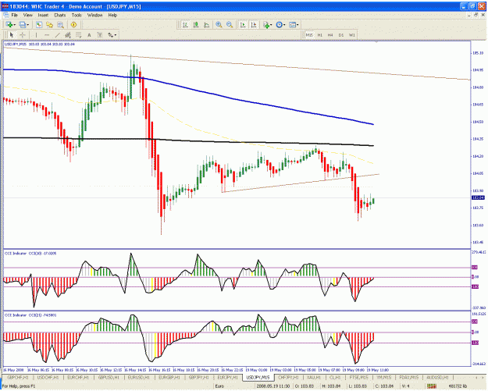Viewport: 488px width, 391px height.
Task: Expand the Profiles dropdown arrow
Action: pyautogui.click(x=27, y=25)
